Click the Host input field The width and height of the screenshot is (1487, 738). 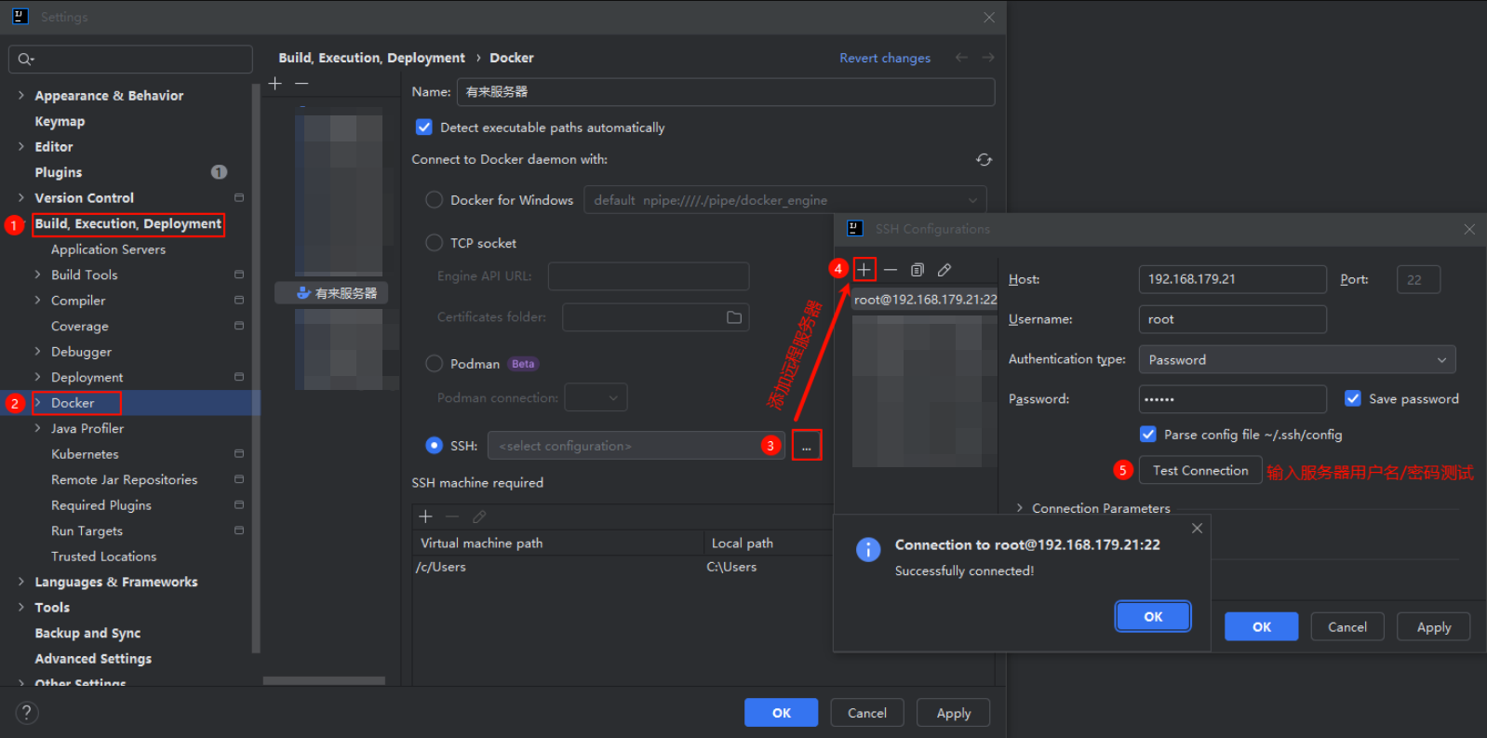1231,279
